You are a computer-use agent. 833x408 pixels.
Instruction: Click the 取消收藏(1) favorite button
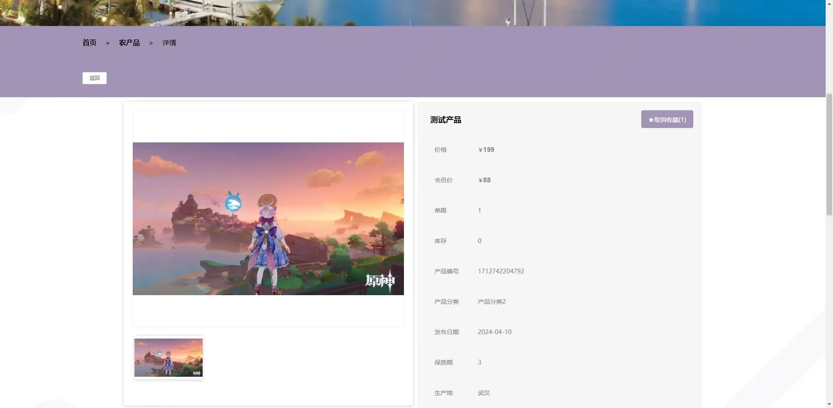click(667, 119)
